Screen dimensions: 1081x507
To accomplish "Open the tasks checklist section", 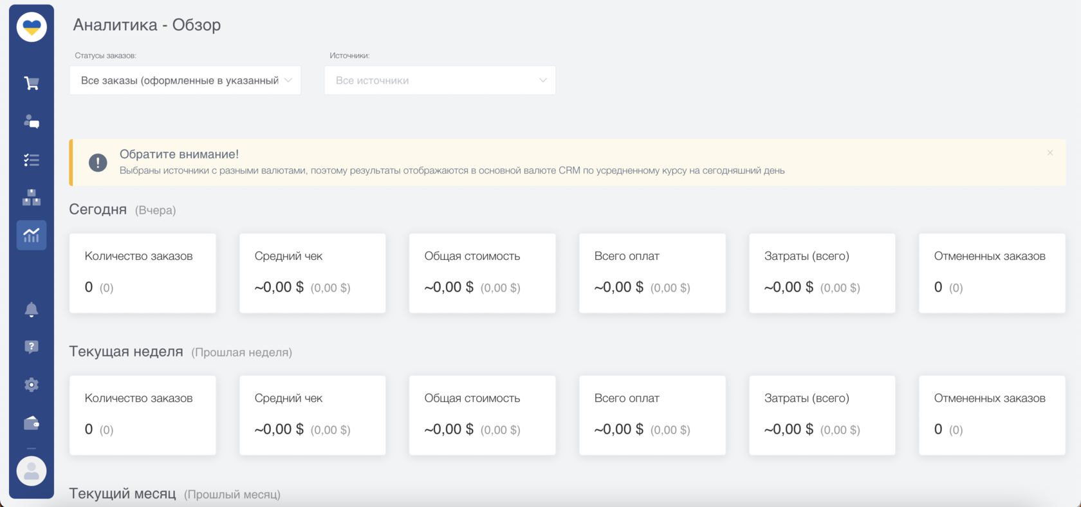I will pos(32,160).
